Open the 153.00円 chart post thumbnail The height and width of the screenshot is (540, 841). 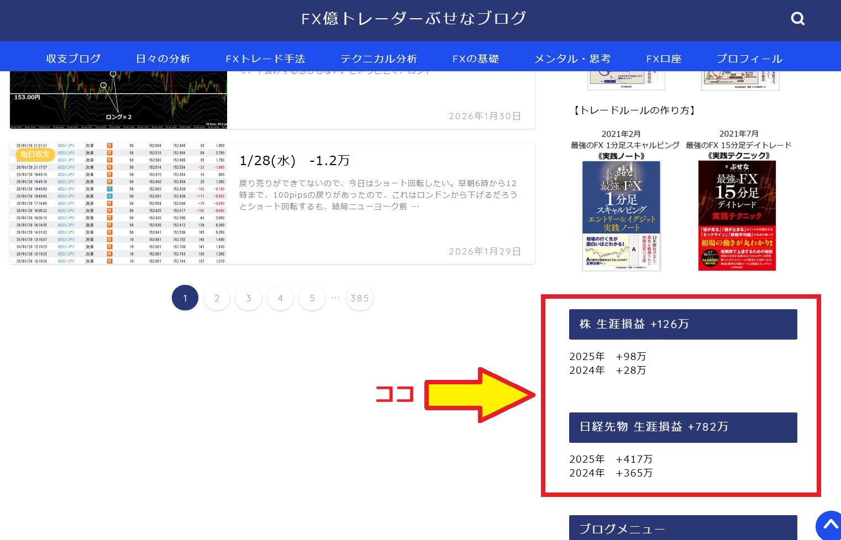pos(118,99)
